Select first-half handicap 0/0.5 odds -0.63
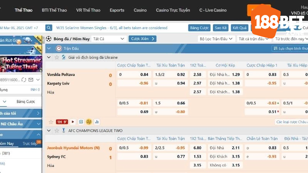The image size is (308, 173). pos(263,103)
